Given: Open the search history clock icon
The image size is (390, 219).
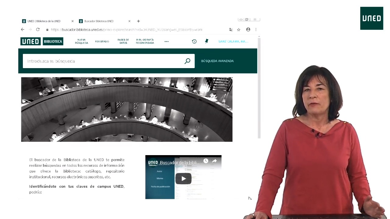Looking at the screenshot, I should pyautogui.click(x=194, y=41).
